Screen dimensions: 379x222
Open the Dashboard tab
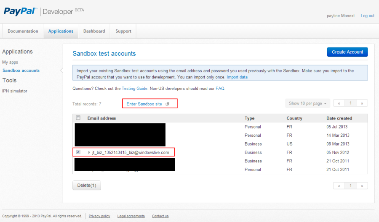point(94,31)
